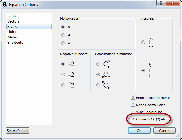Viewport: 182px width, 140px height.
Task: Click the help question mark button
Action: [161, 3]
